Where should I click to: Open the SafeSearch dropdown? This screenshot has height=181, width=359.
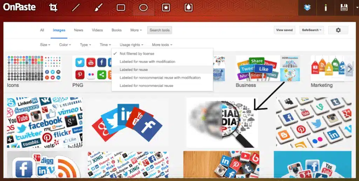click(312, 30)
